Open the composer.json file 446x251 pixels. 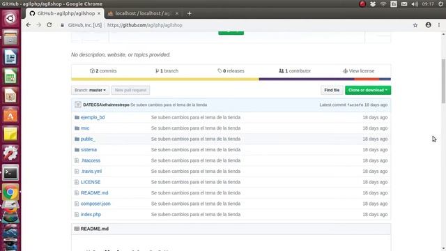coord(95,204)
